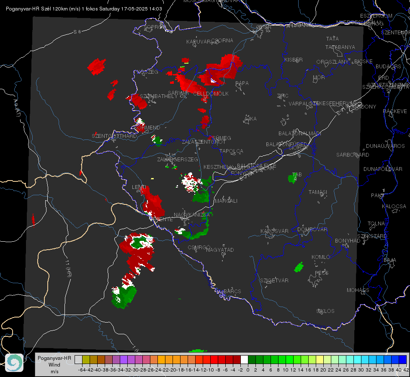Click the OROSZLANY city label
The image size is (410, 377).
click(333, 62)
